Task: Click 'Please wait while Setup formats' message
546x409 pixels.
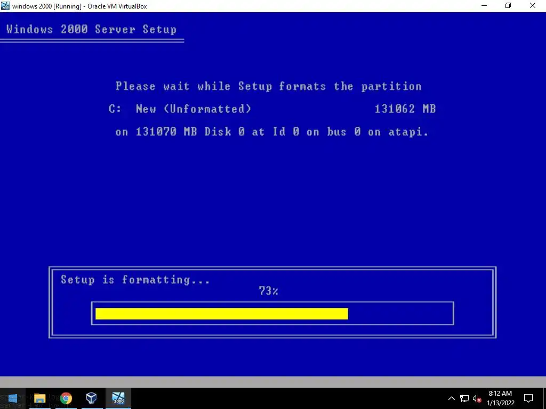Action: 269,86
